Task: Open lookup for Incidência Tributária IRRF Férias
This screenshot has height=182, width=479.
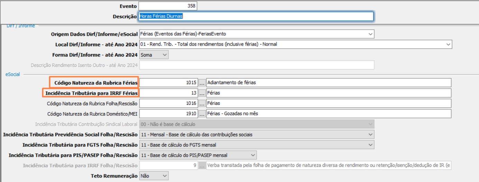Action: pos(202,93)
